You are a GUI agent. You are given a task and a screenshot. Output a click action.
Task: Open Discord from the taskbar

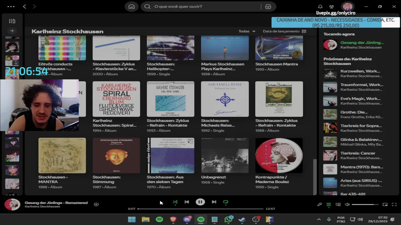187,219
